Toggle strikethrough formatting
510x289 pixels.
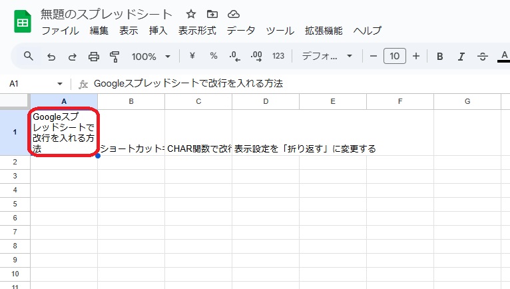[482, 57]
